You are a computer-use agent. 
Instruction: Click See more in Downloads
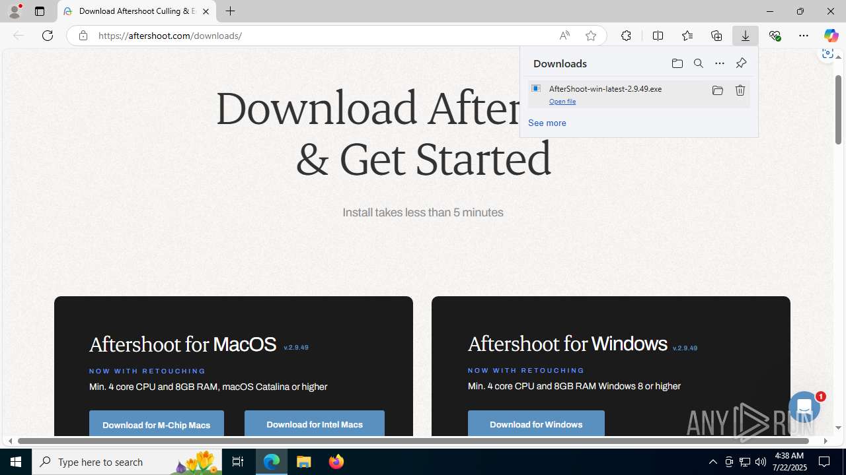(x=547, y=123)
